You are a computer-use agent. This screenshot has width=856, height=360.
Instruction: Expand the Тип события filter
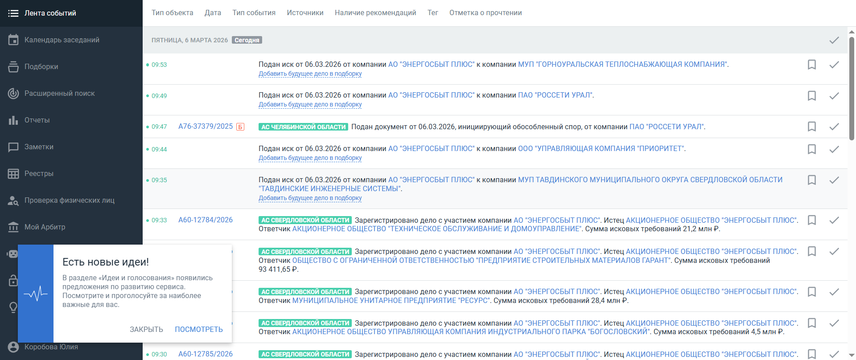click(254, 13)
